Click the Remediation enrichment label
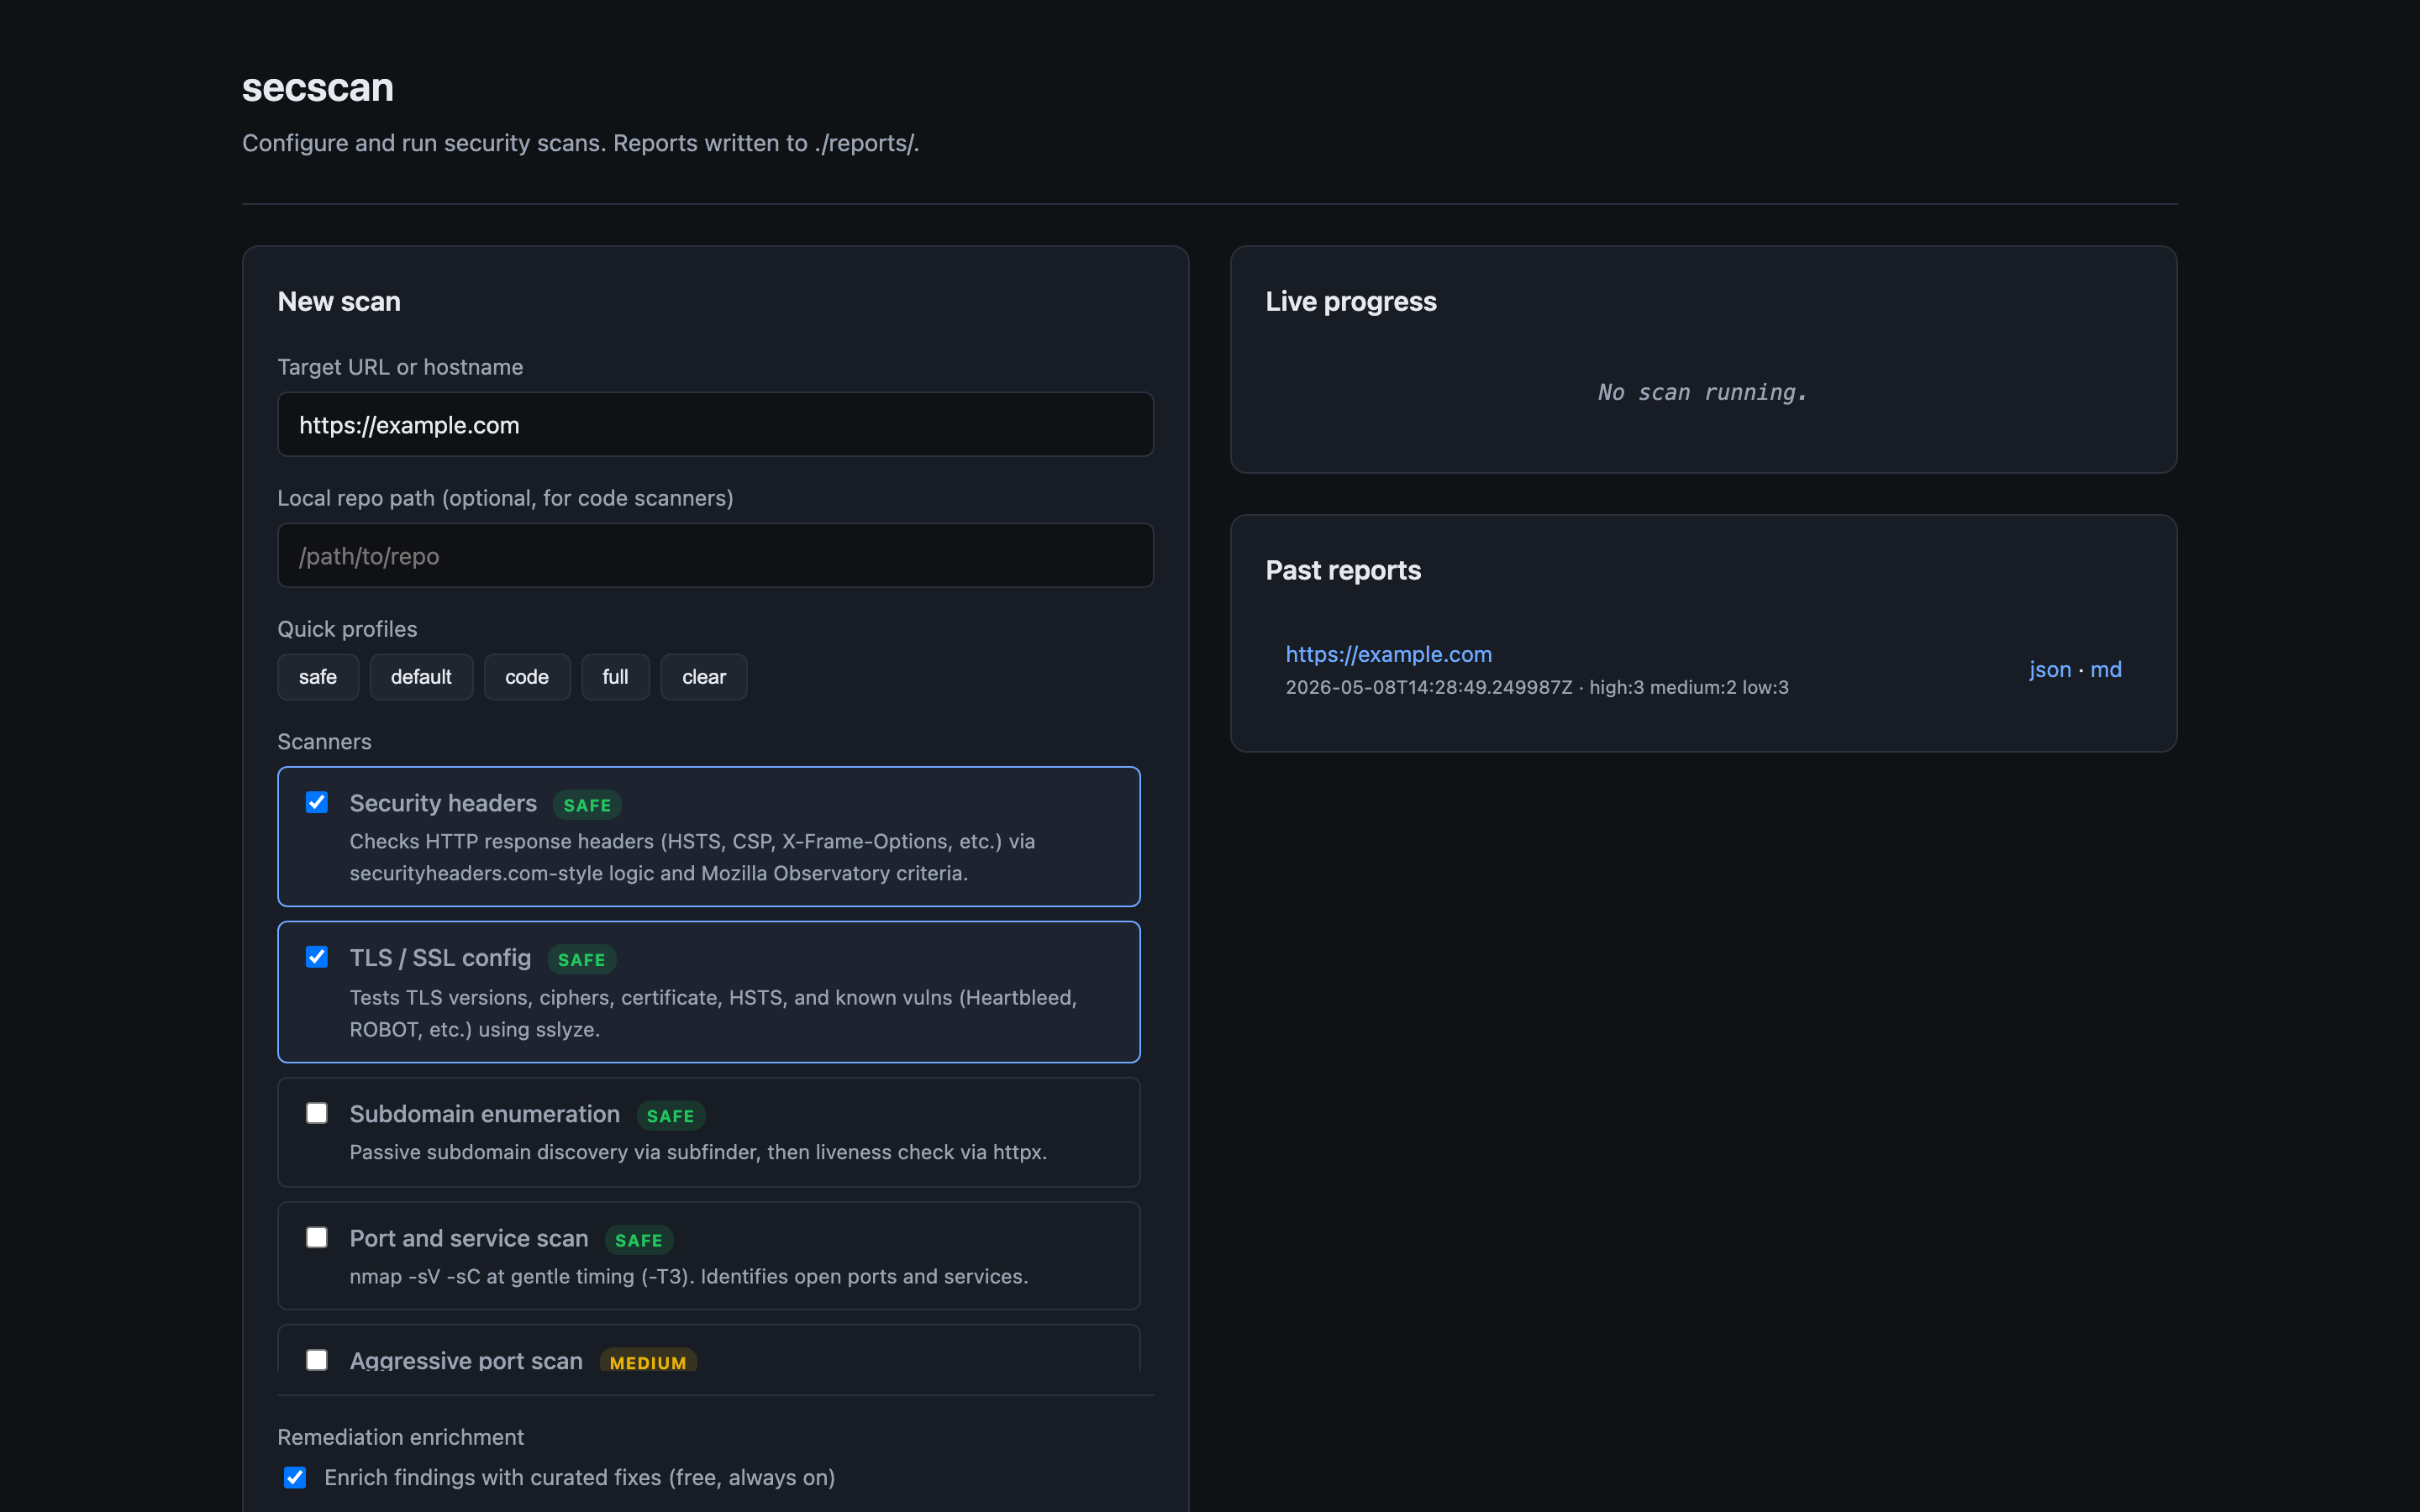Image resolution: width=2420 pixels, height=1512 pixels. click(x=400, y=1437)
